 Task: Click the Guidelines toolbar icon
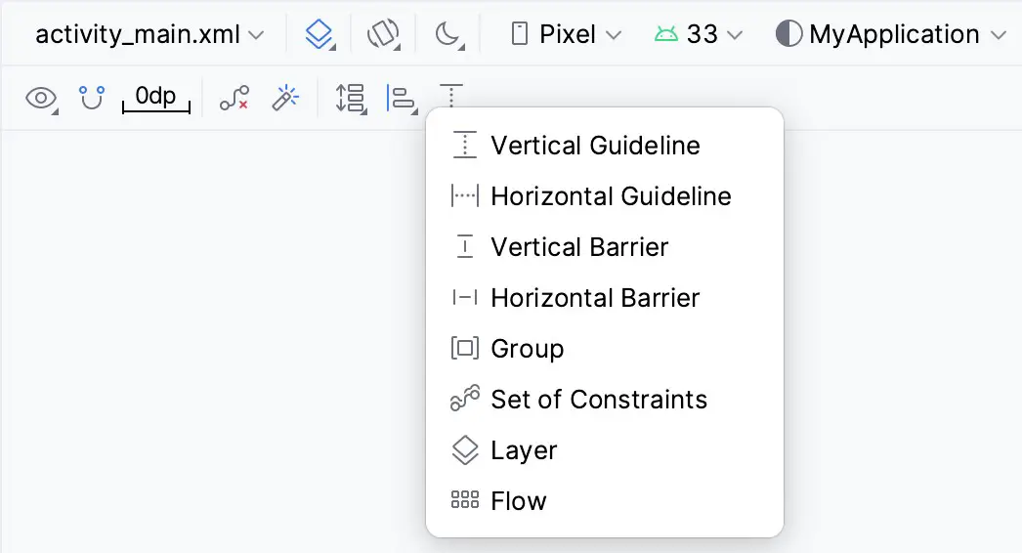(451, 95)
